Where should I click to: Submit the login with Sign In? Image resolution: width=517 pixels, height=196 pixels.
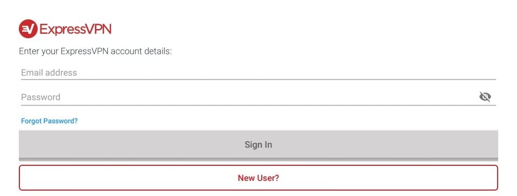258,144
